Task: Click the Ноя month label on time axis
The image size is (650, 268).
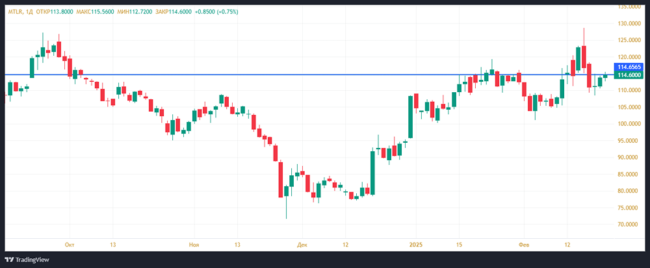Action: point(194,245)
